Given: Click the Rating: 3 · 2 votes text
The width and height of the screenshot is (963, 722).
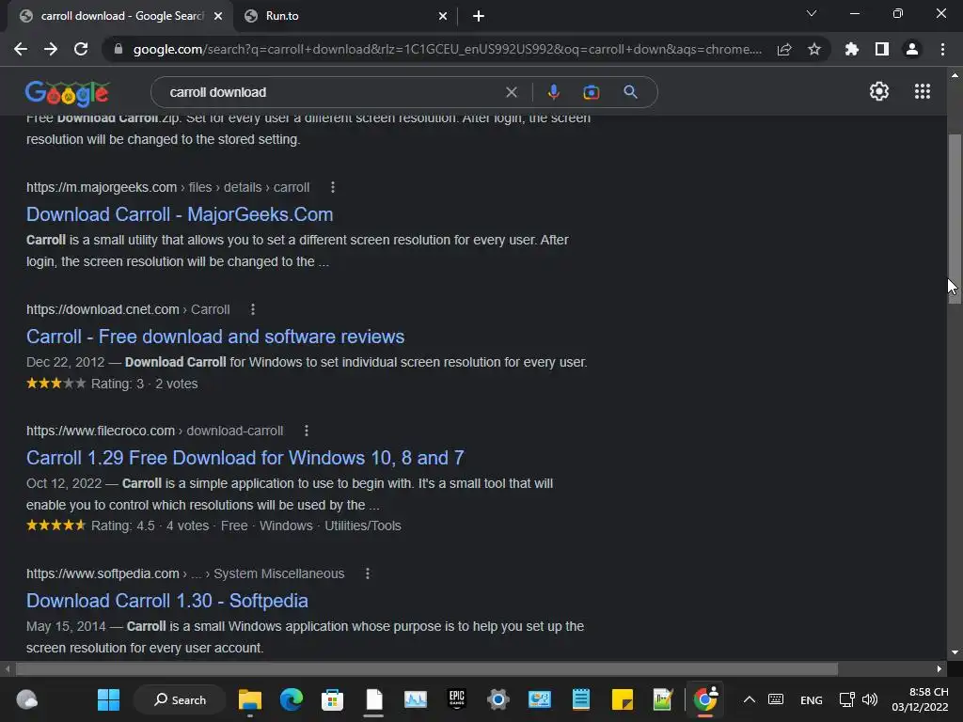Looking at the screenshot, I should 144,384.
